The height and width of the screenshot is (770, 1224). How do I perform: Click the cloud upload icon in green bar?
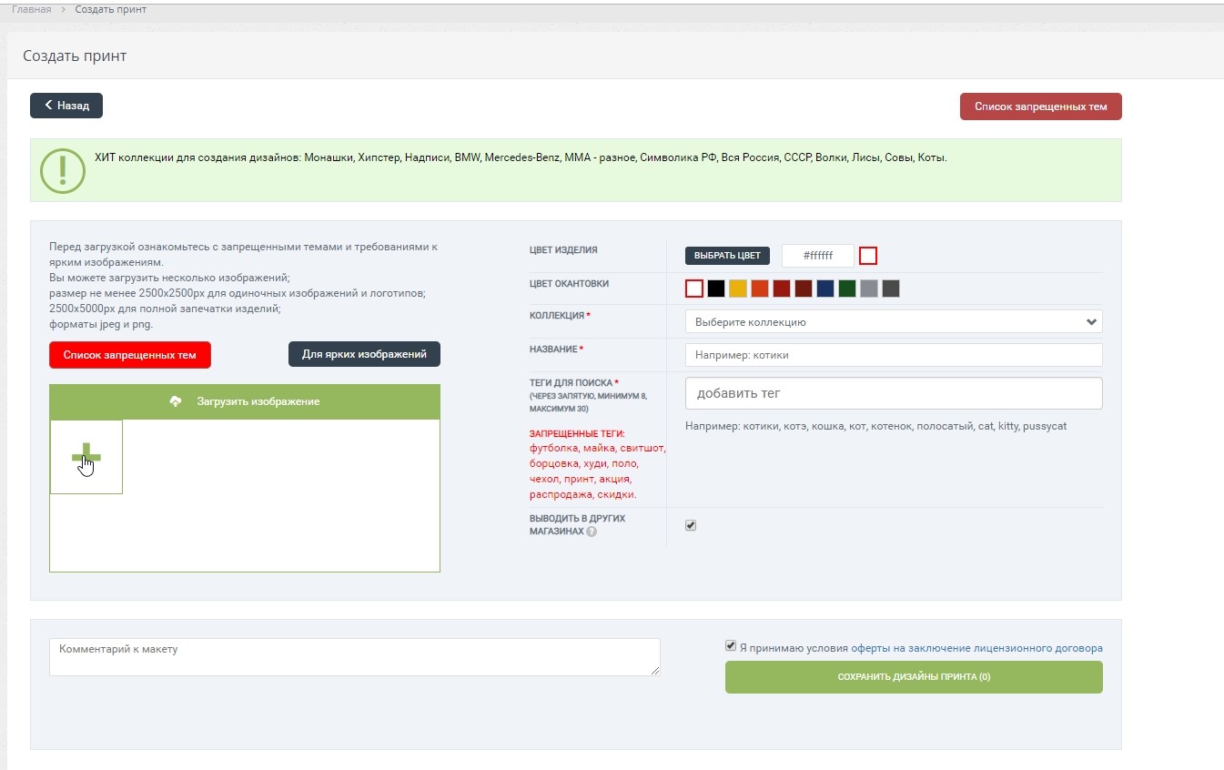click(176, 401)
